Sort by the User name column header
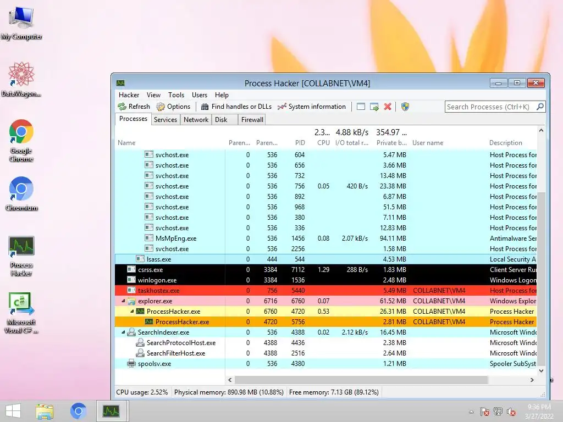Image resolution: width=563 pixels, height=422 pixels. [428, 143]
